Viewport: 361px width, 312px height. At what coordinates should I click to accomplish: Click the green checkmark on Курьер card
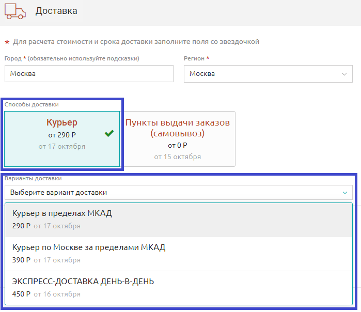109,133
